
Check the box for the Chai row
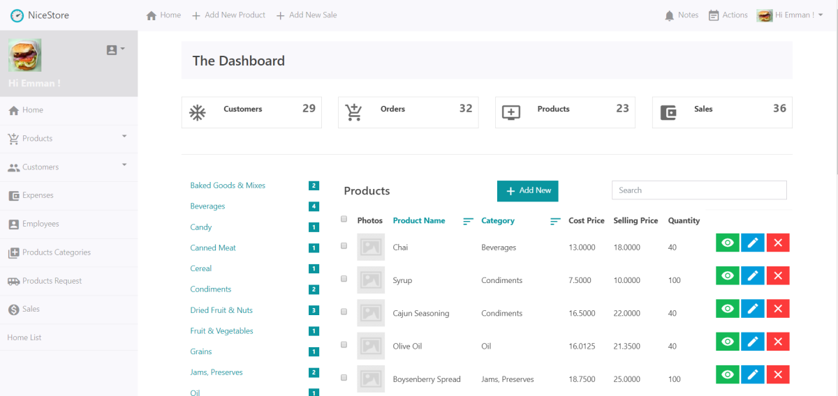tap(344, 246)
